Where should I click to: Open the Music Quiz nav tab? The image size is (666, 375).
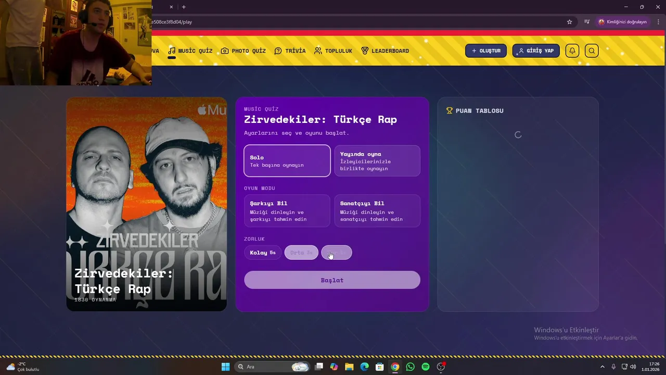coord(190,51)
